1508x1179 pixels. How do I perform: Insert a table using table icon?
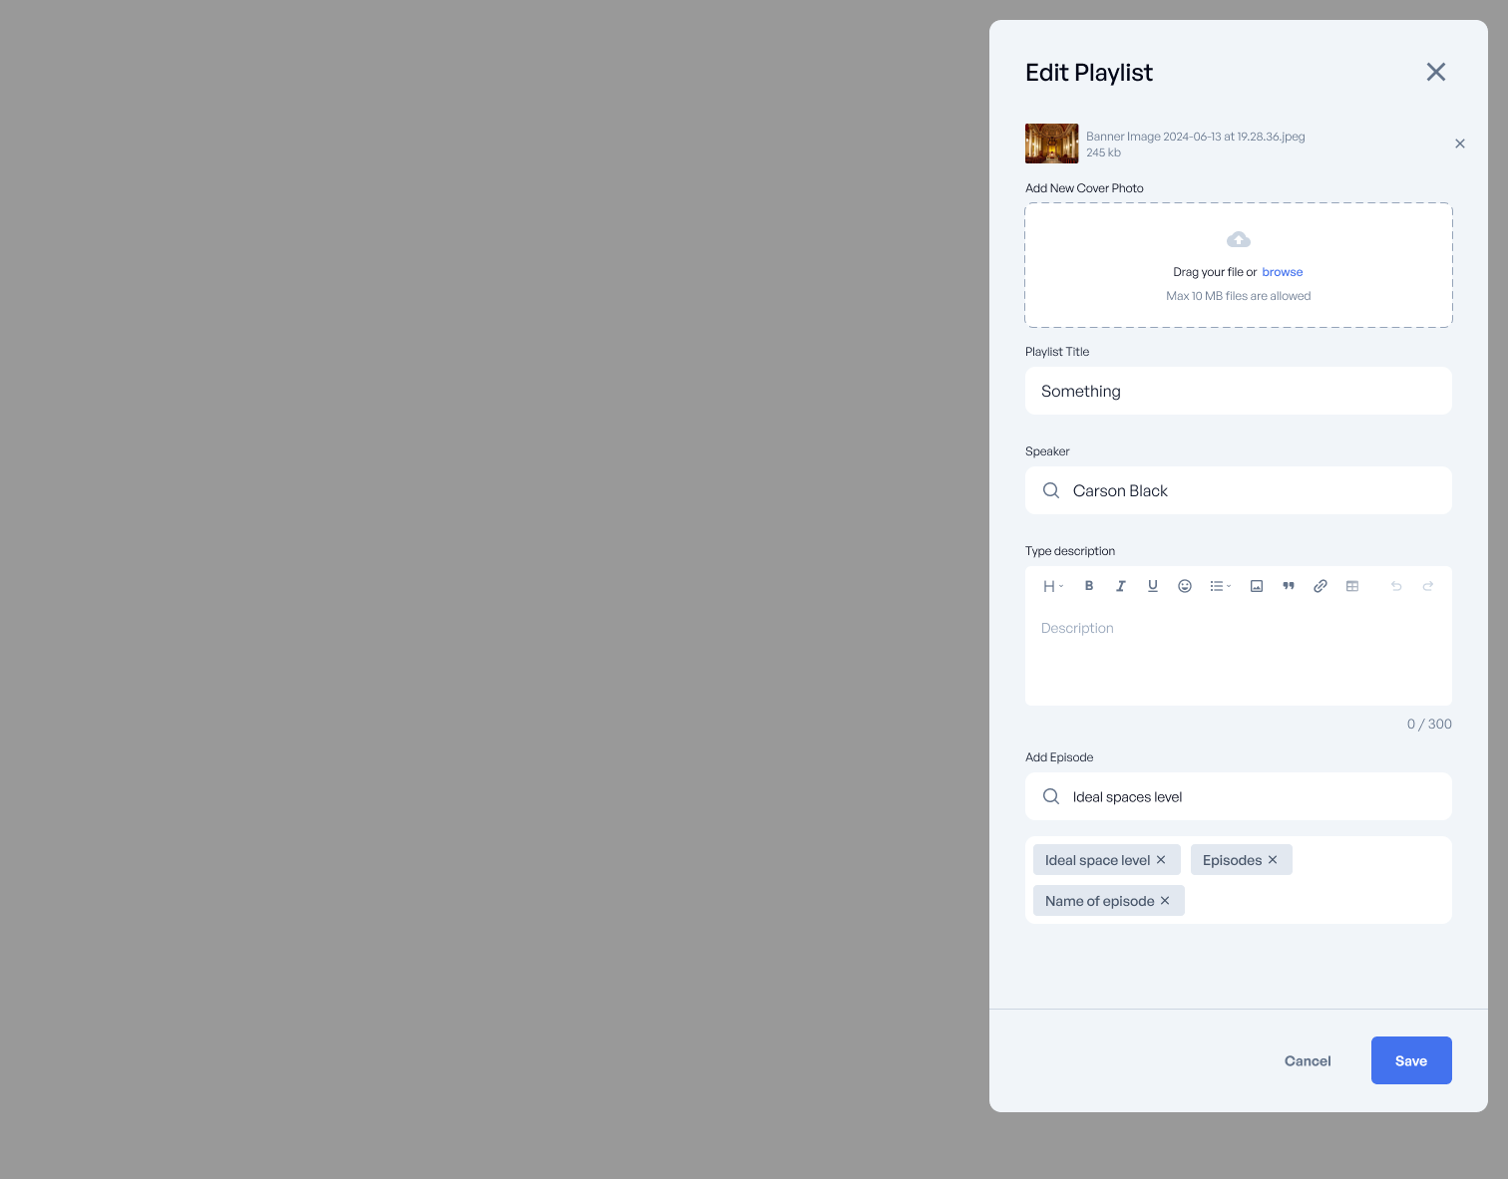[x=1352, y=586]
